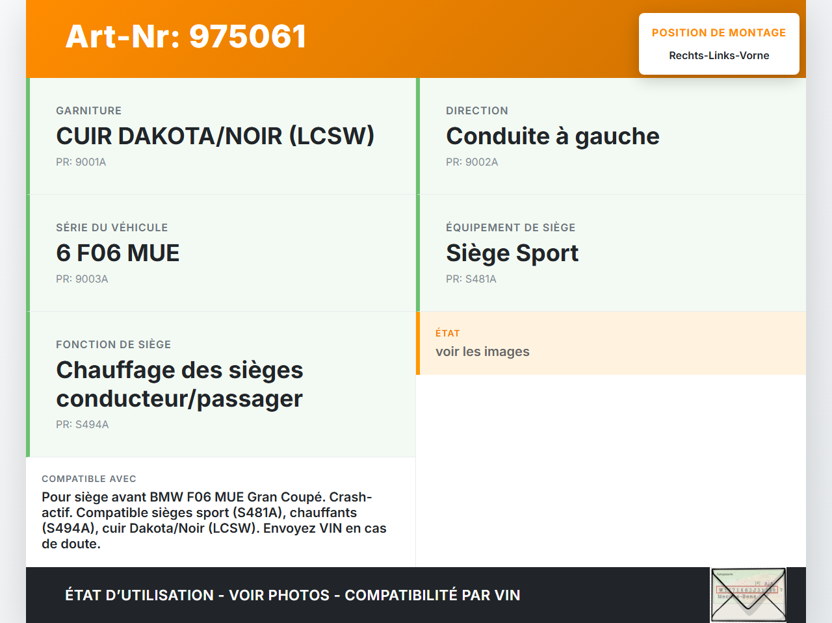
Task: Click Conduite à gauche
Action: 552,136
